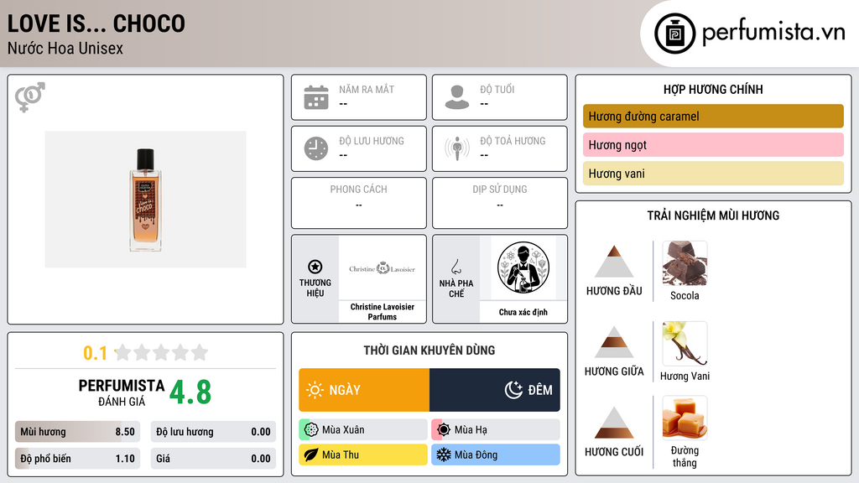Click the Độ phổ biến 1.10 score bar
This screenshot has width=859, height=483.
(x=78, y=459)
